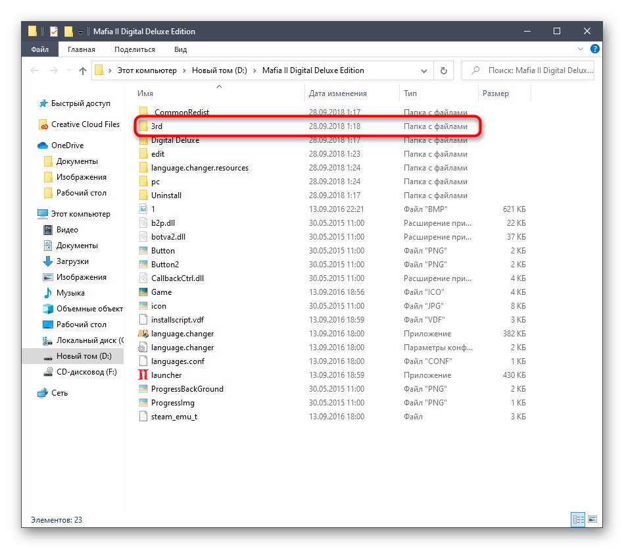
Task: Click the search field for this folder
Action: pos(528,70)
